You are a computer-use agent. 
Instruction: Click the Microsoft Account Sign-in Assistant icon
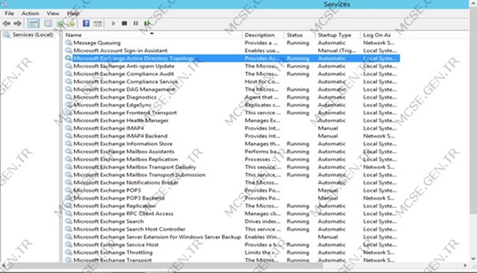[69, 50]
